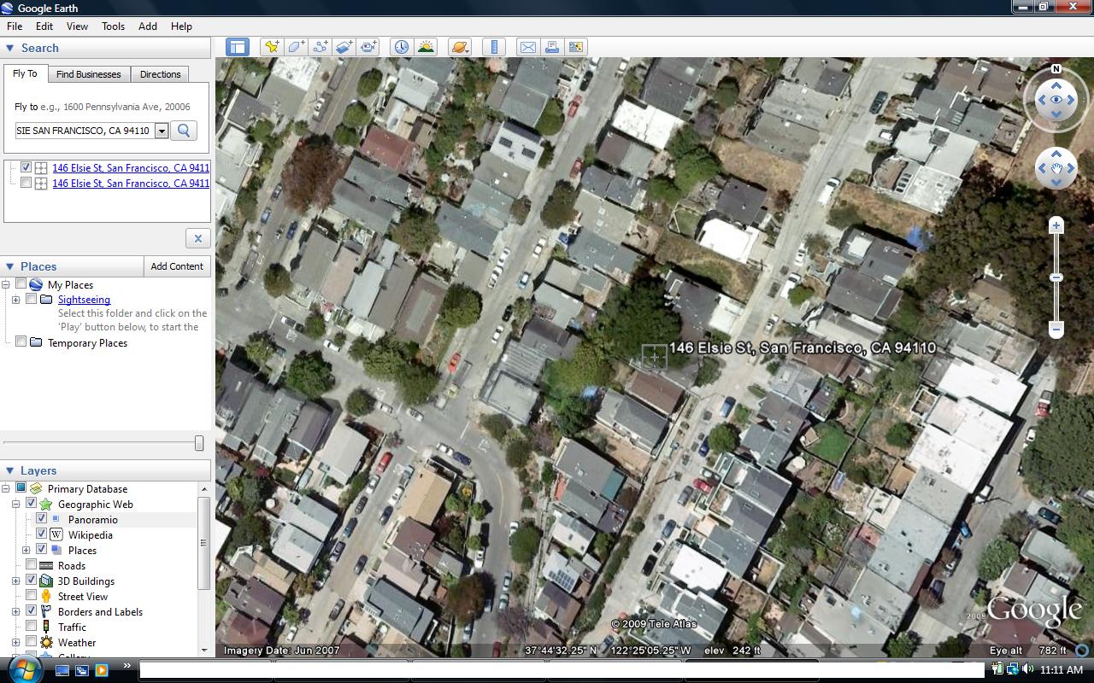Image resolution: width=1094 pixels, height=683 pixels.
Task: Add an image overlay from toolbar
Action: [x=344, y=47]
